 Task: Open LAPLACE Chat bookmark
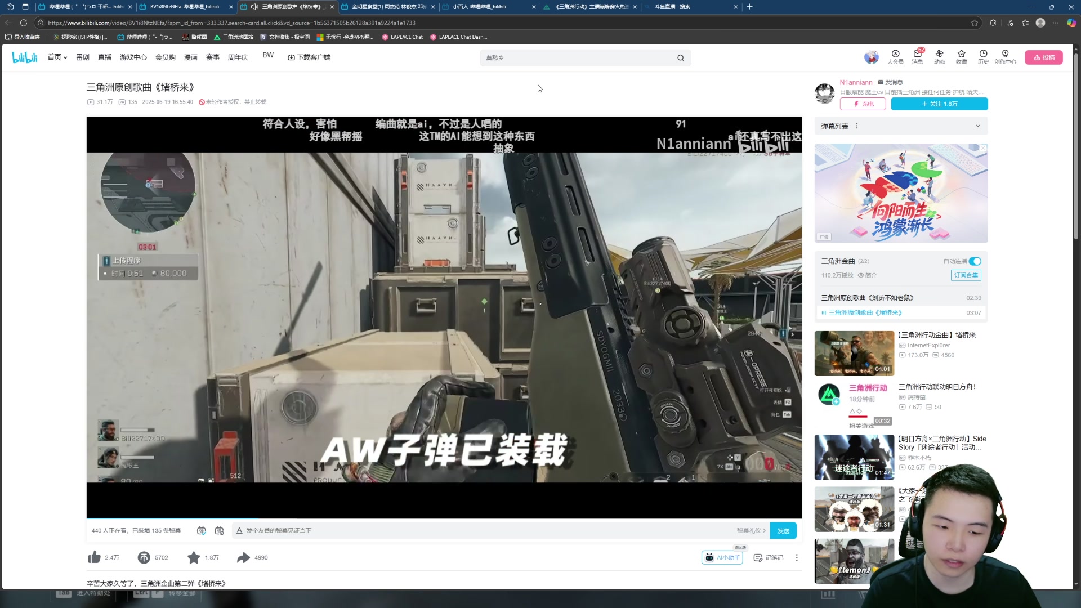pos(402,37)
